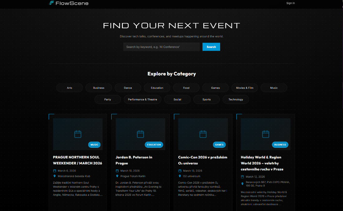Click the calendar icon beside March 6, 2026

point(55,171)
